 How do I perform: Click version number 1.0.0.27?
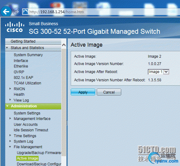point(155,64)
